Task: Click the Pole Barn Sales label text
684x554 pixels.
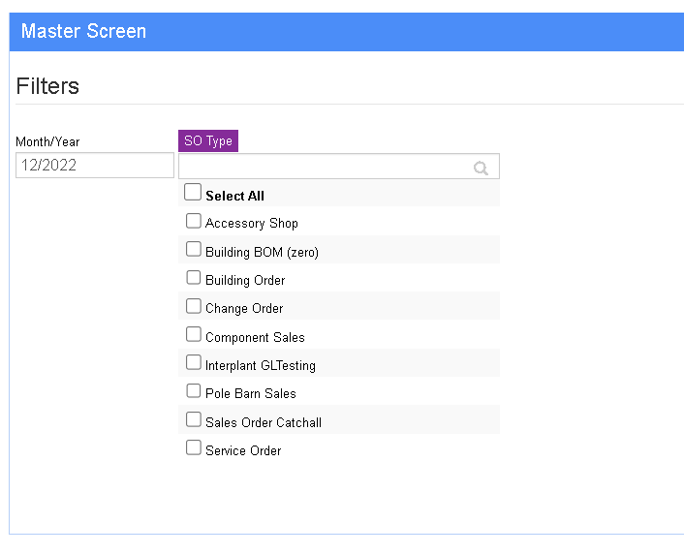Action: click(x=250, y=393)
